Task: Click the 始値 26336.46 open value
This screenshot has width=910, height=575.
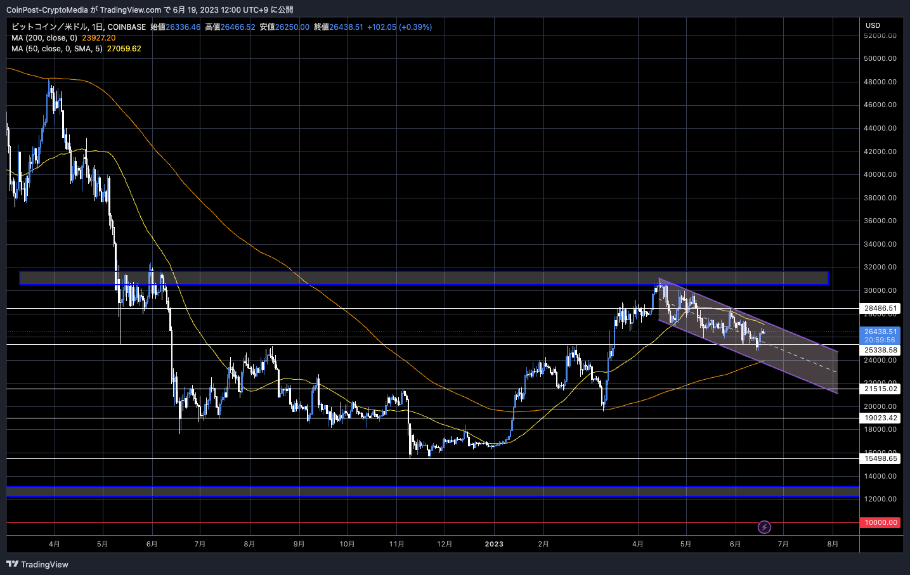Action: (175, 27)
